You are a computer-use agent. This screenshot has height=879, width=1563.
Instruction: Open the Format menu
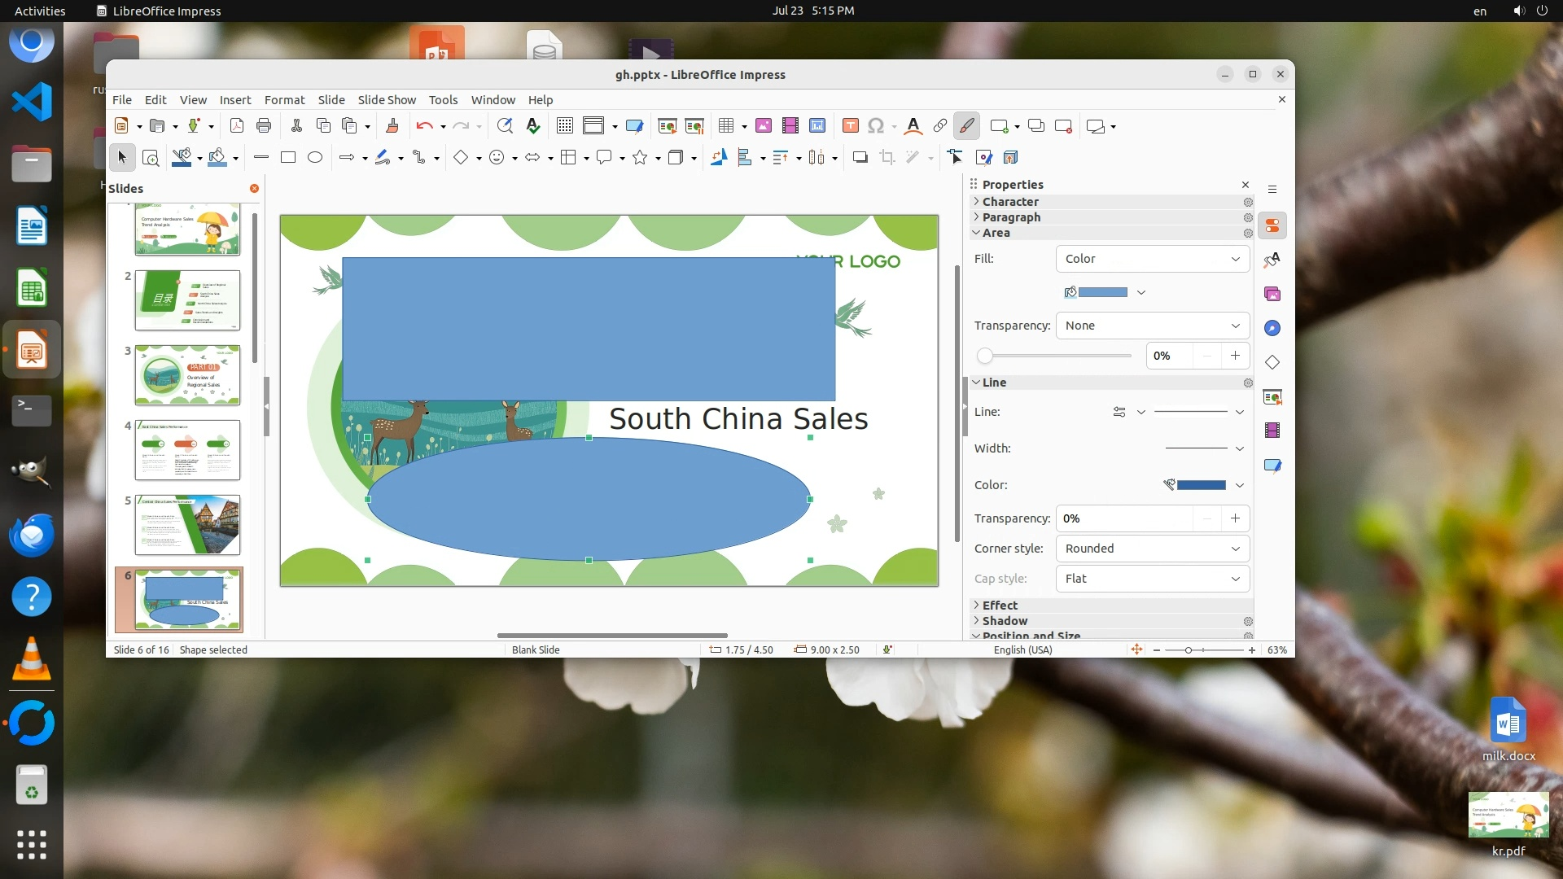click(x=284, y=100)
